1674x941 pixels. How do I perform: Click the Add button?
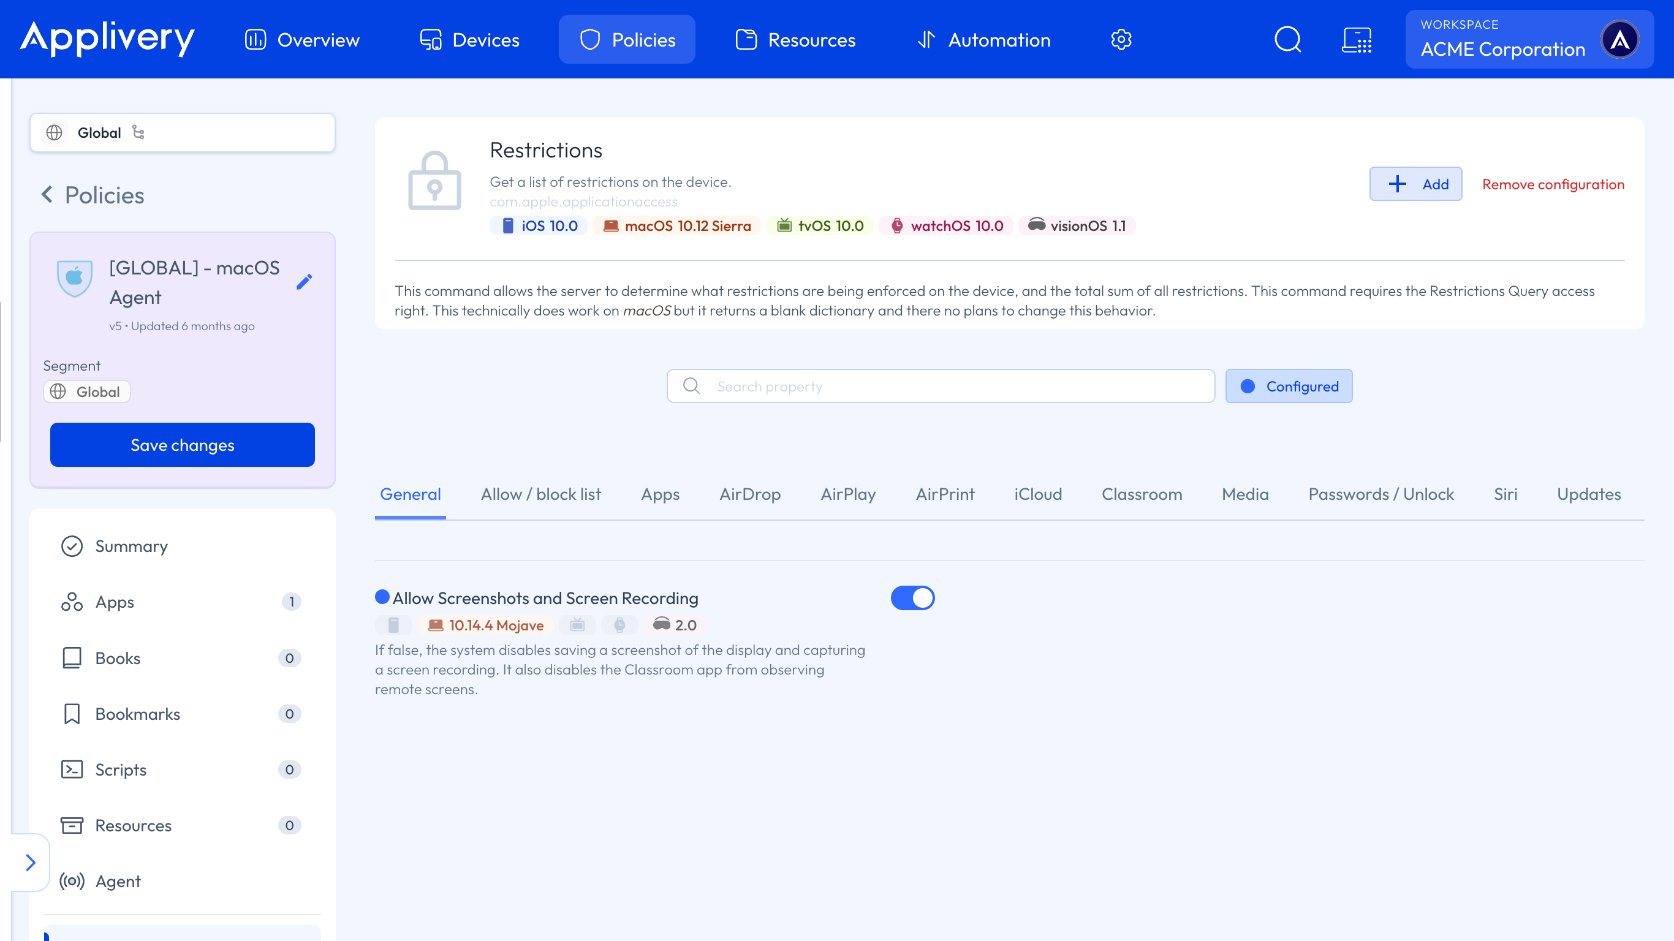(1415, 184)
